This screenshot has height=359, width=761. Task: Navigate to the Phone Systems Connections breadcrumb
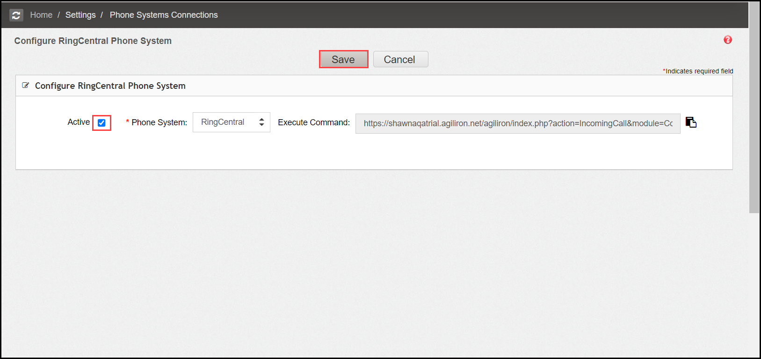pyautogui.click(x=164, y=15)
